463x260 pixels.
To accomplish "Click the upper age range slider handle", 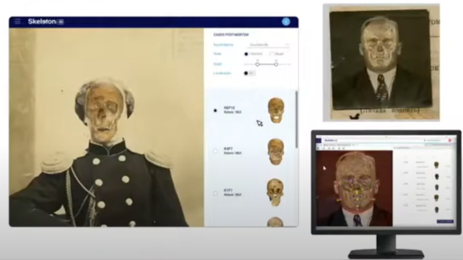I will (276, 64).
